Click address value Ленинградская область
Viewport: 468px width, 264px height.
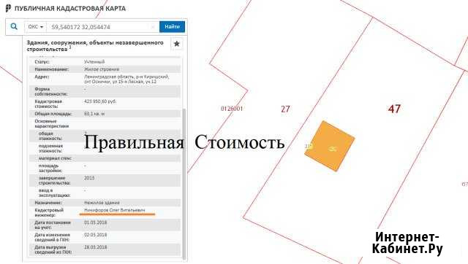pos(127,79)
